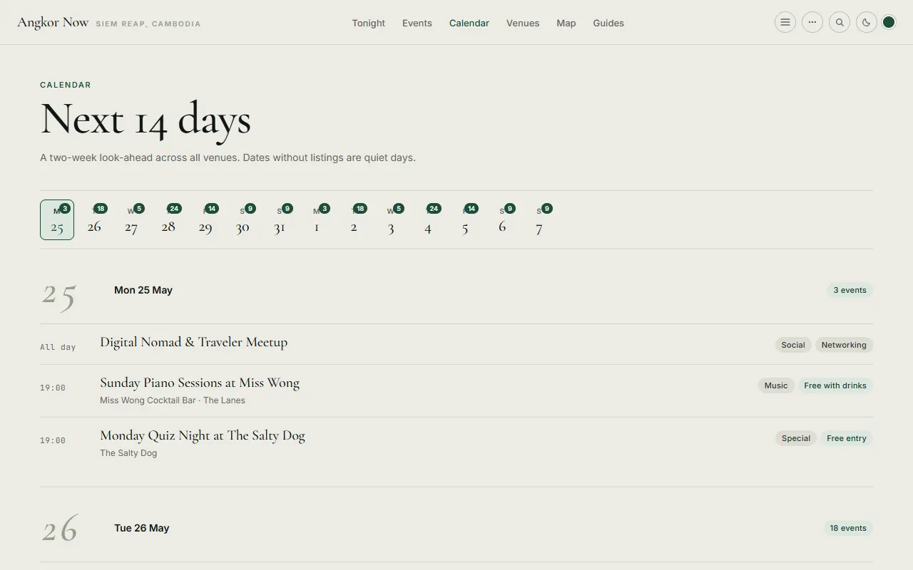Open the Events nav item

pos(417,23)
